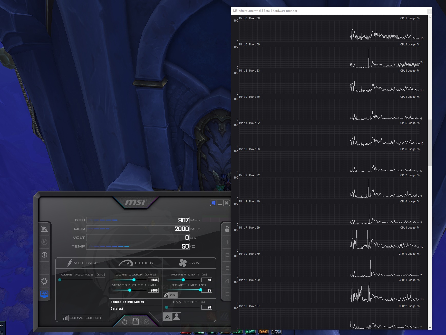Click the fan icon in the FAN header
Image resolution: width=446 pixels, height=335 pixels.
183,263
